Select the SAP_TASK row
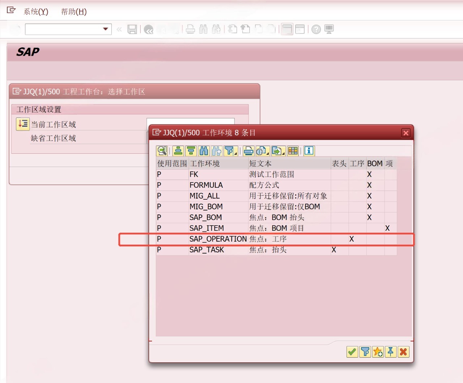This screenshot has width=463, height=383. tap(276, 250)
